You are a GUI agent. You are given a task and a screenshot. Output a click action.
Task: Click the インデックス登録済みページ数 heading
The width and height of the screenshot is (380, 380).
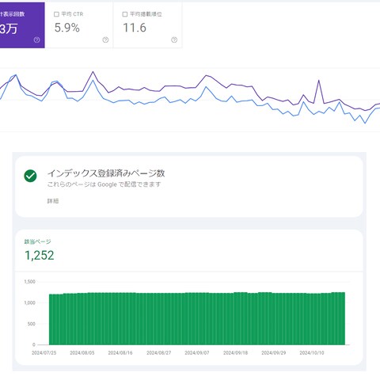(106, 173)
